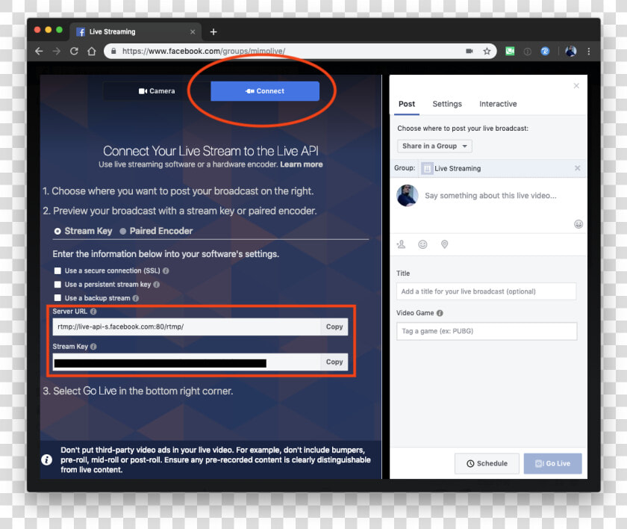Click the Schedule button

click(487, 463)
